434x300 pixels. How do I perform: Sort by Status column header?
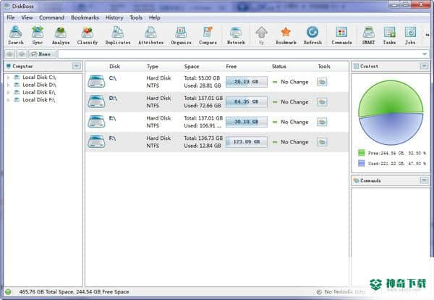coord(278,66)
